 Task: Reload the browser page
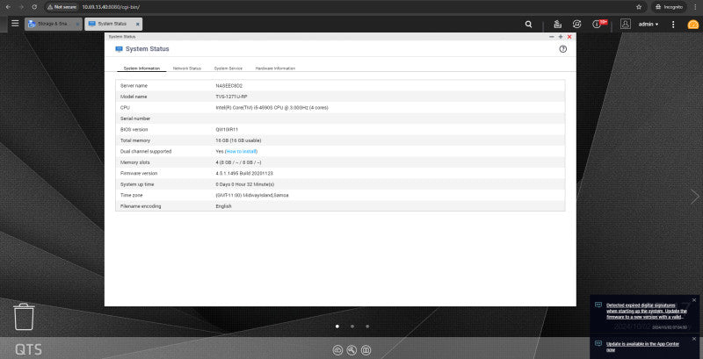[x=34, y=7]
